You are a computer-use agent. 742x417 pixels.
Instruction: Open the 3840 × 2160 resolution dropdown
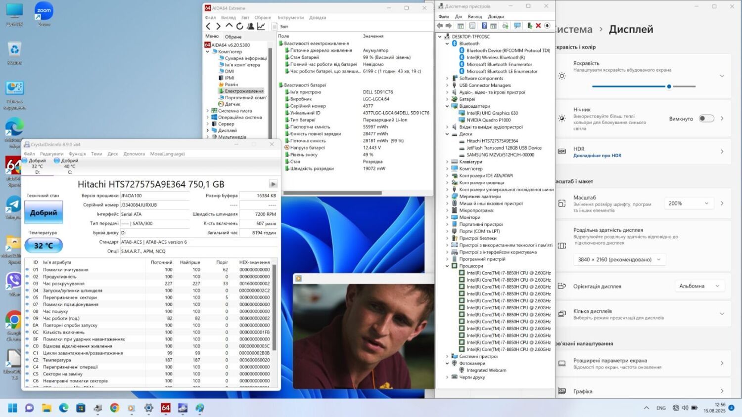(x=619, y=259)
